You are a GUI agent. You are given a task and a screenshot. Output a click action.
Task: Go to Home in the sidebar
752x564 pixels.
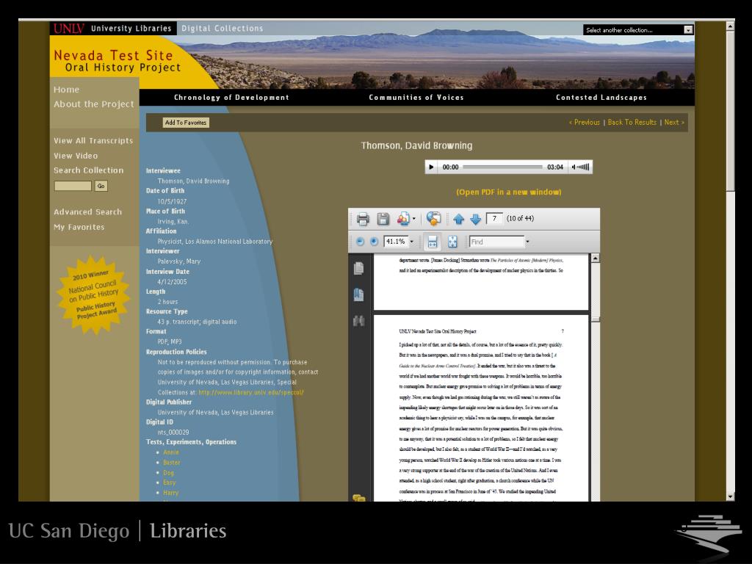(x=67, y=90)
